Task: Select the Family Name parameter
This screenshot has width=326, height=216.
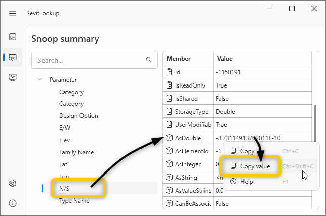Action: (x=76, y=152)
